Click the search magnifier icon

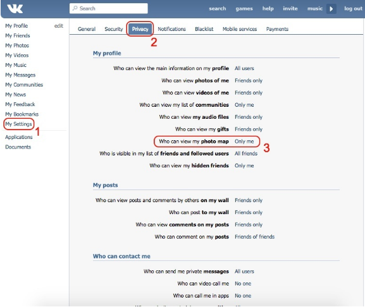tap(75, 8)
